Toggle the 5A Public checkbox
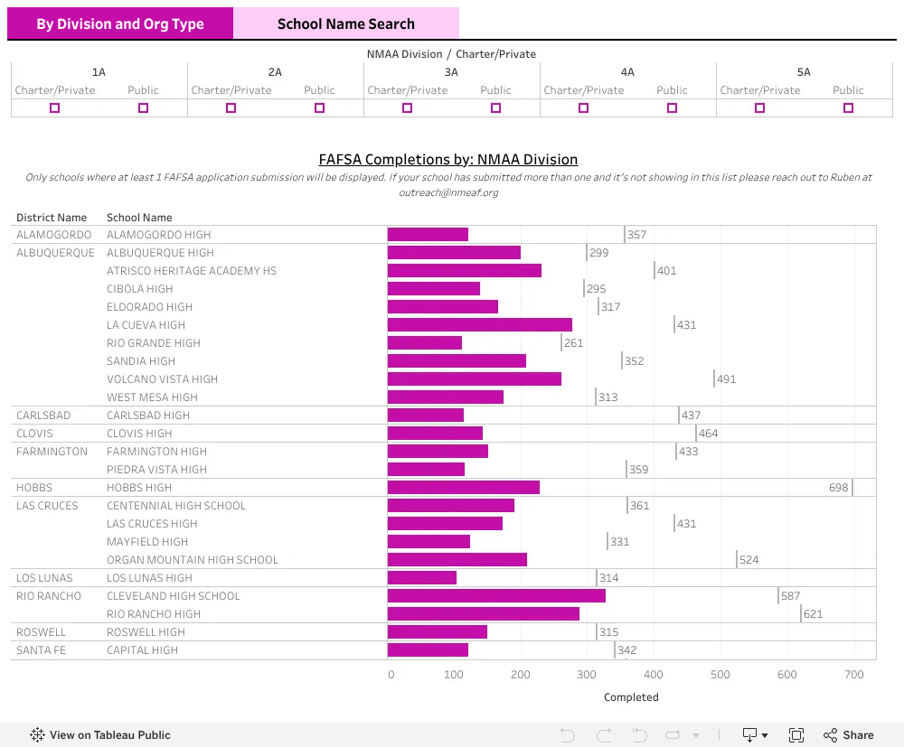The height and width of the screenshot is (747, 904). 848,107
